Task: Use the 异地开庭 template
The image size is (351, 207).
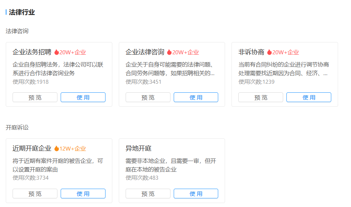Action: pyautogui.click(x=196, y=194)
